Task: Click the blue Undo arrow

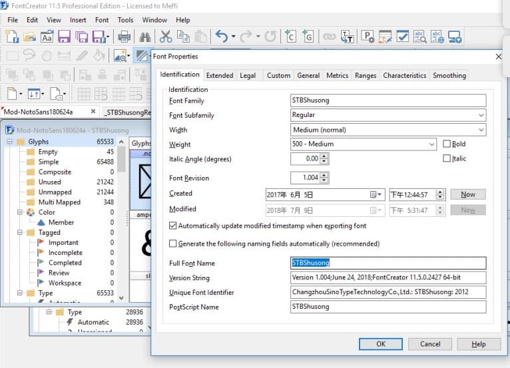Action: (222, 37)
